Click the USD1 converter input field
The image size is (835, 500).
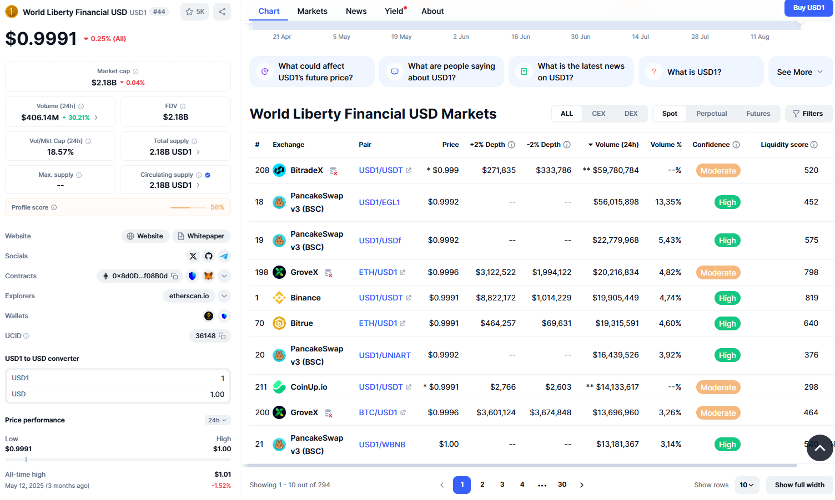118,378
